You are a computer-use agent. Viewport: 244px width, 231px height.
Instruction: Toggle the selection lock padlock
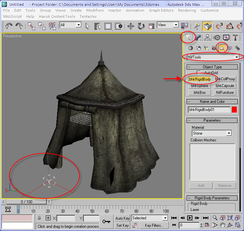pos(39,218)
